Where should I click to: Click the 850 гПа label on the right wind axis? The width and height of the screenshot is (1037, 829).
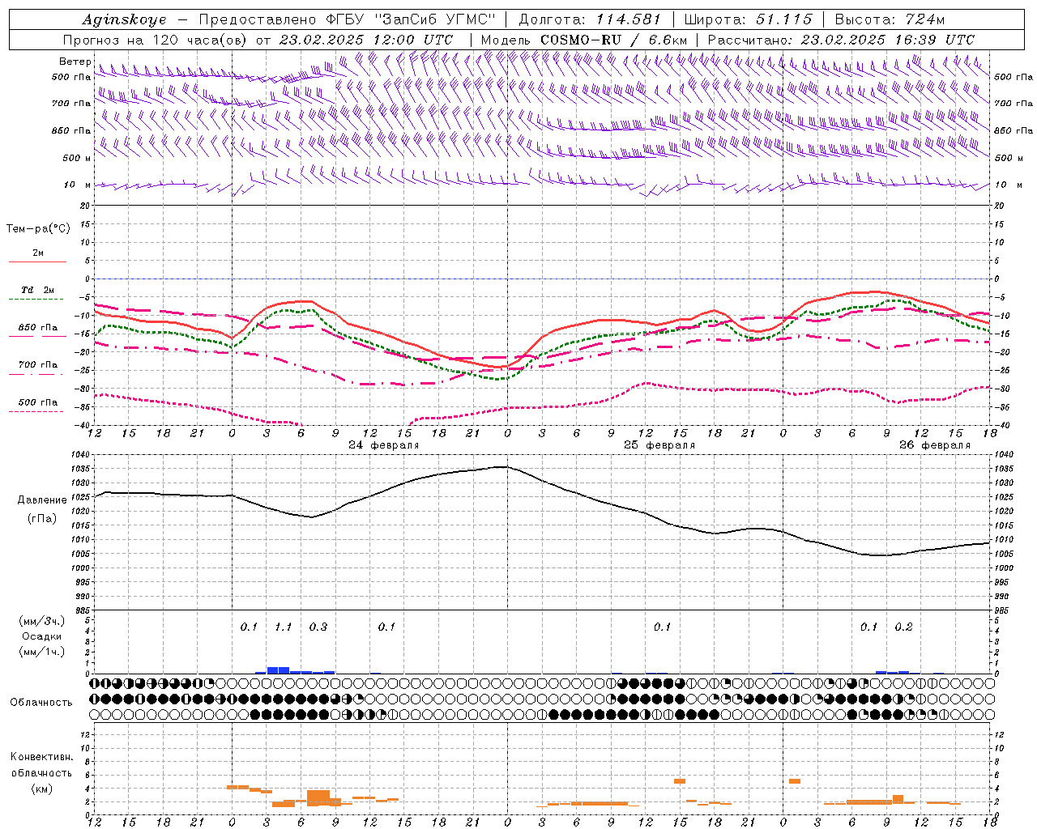(1014, 130)
